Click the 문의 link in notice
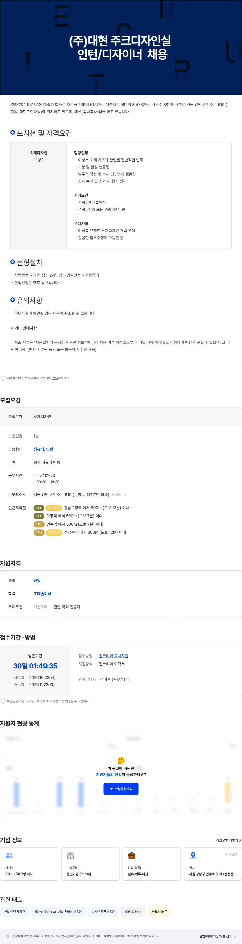The height and width of the screenshot is (944, 242). (x=55, y=378)
